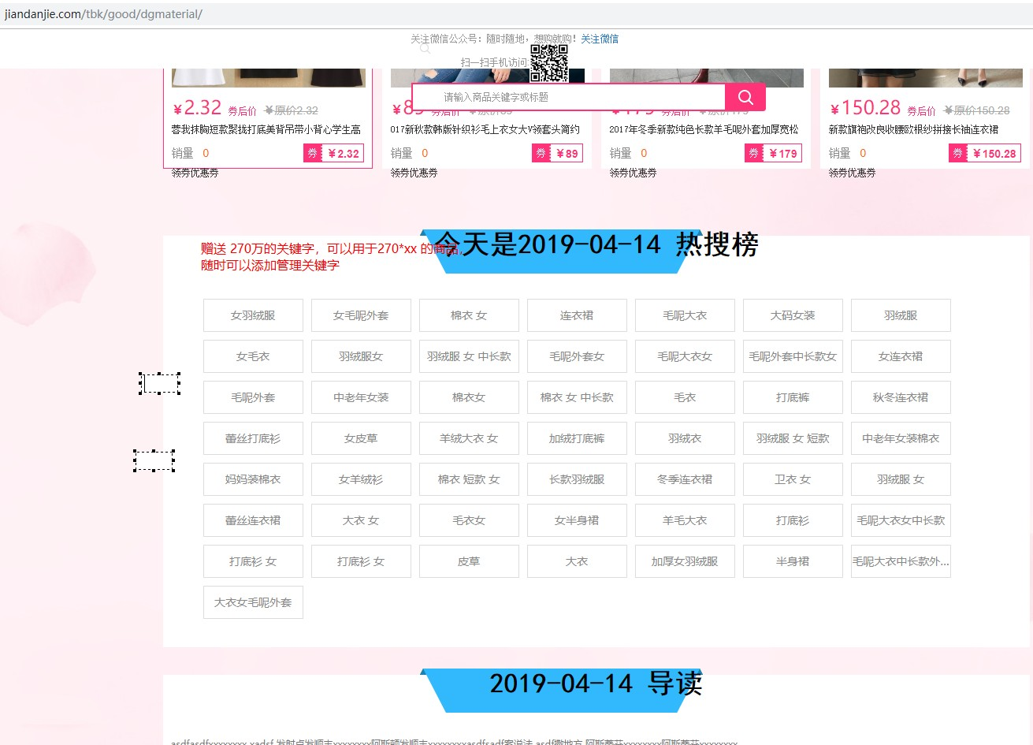Click the 大衣女毛呢外套 keyword
Viewport: 1033px width, 745px height.
[x=253, y=602]
